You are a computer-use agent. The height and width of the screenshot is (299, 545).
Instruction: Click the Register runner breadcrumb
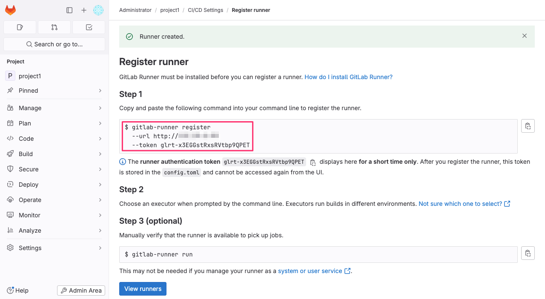(x=251, y=10)
